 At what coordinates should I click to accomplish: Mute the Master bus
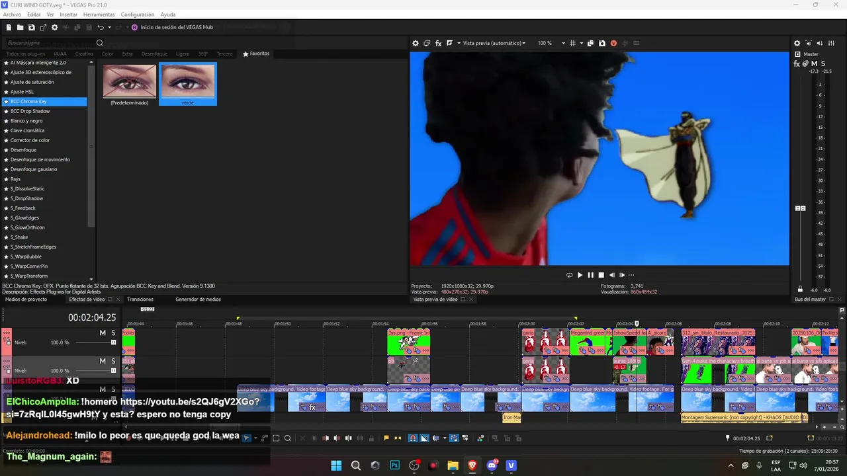pyautogui.click(x=814, y=63)
